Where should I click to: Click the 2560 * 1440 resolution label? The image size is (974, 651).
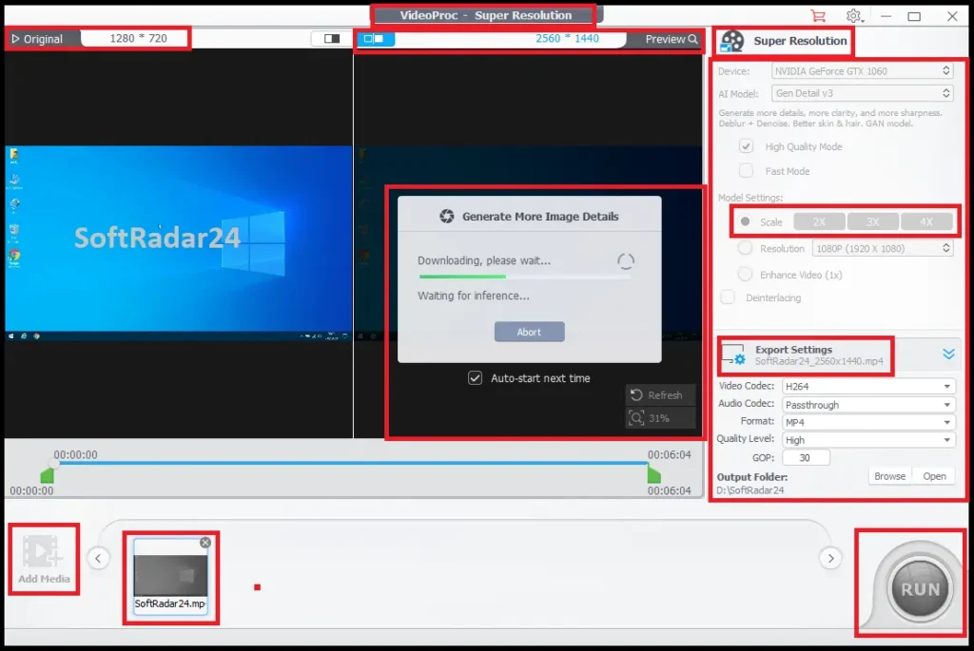[567, 38]
